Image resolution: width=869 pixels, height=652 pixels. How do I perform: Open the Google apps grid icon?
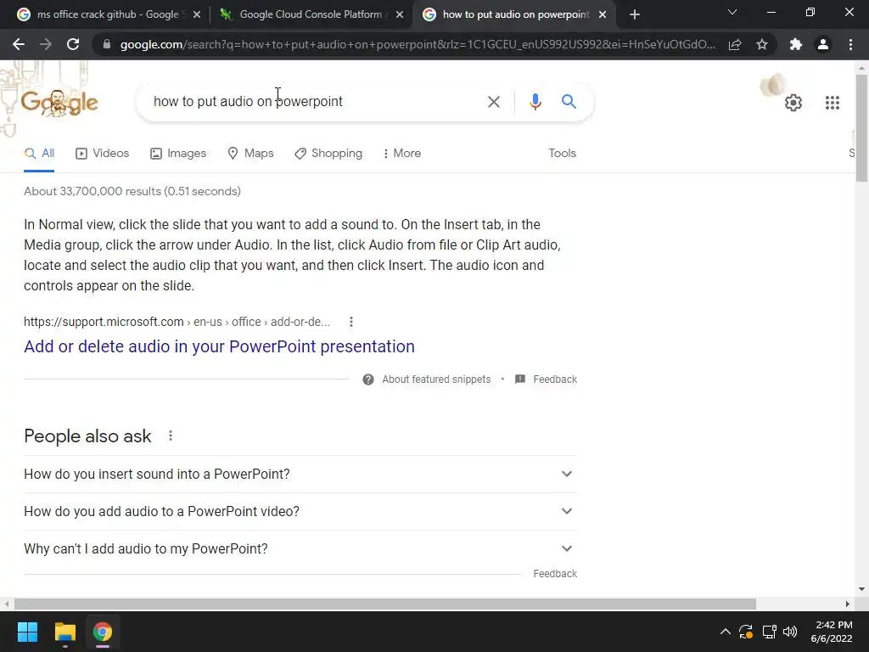(832, 103)
